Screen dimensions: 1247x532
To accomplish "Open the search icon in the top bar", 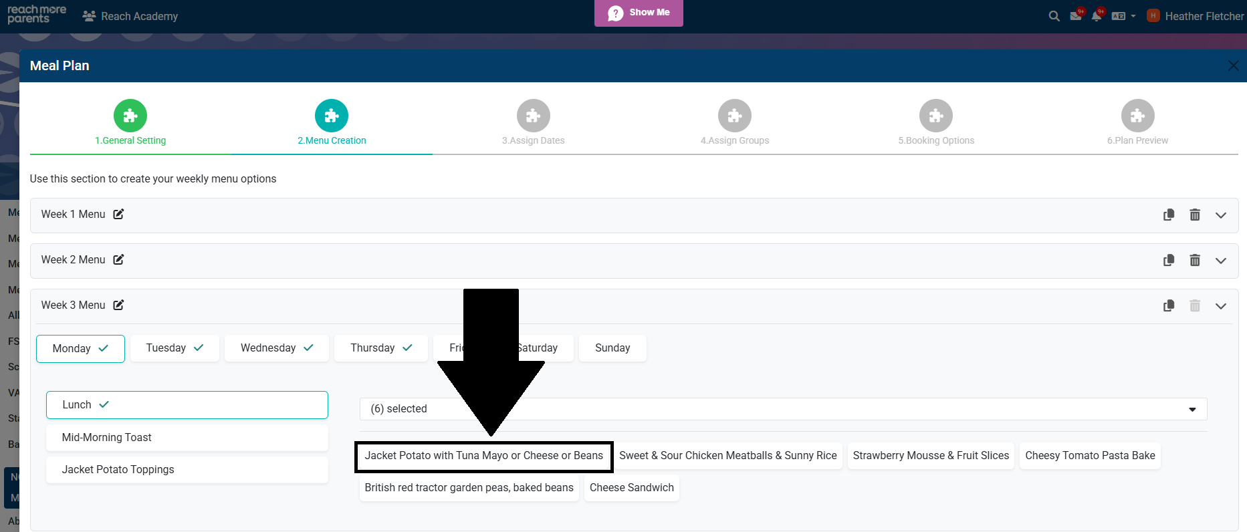I will point(1054,16).
